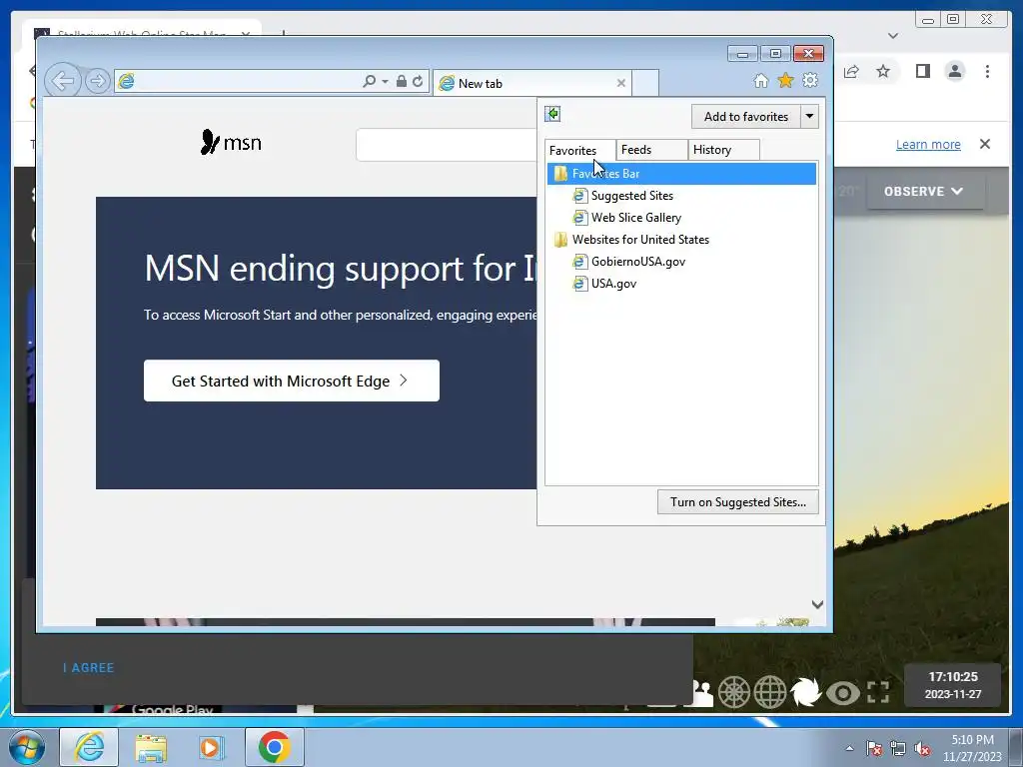1023x767 pixels.
Task: Open the Chrome three-dot menu
Action: click(987, 71)
